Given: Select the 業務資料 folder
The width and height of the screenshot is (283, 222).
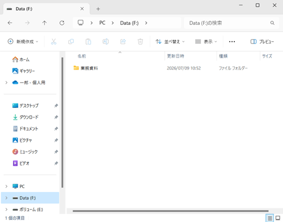Looking at the screenshot, I should pyautogui.click(x=86, y=68).
